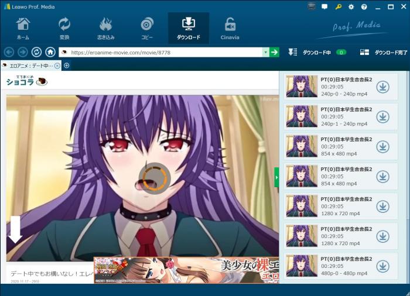Select the '240p-0 - 240p mp4' text
410x296 pixels.
[344, 94]
